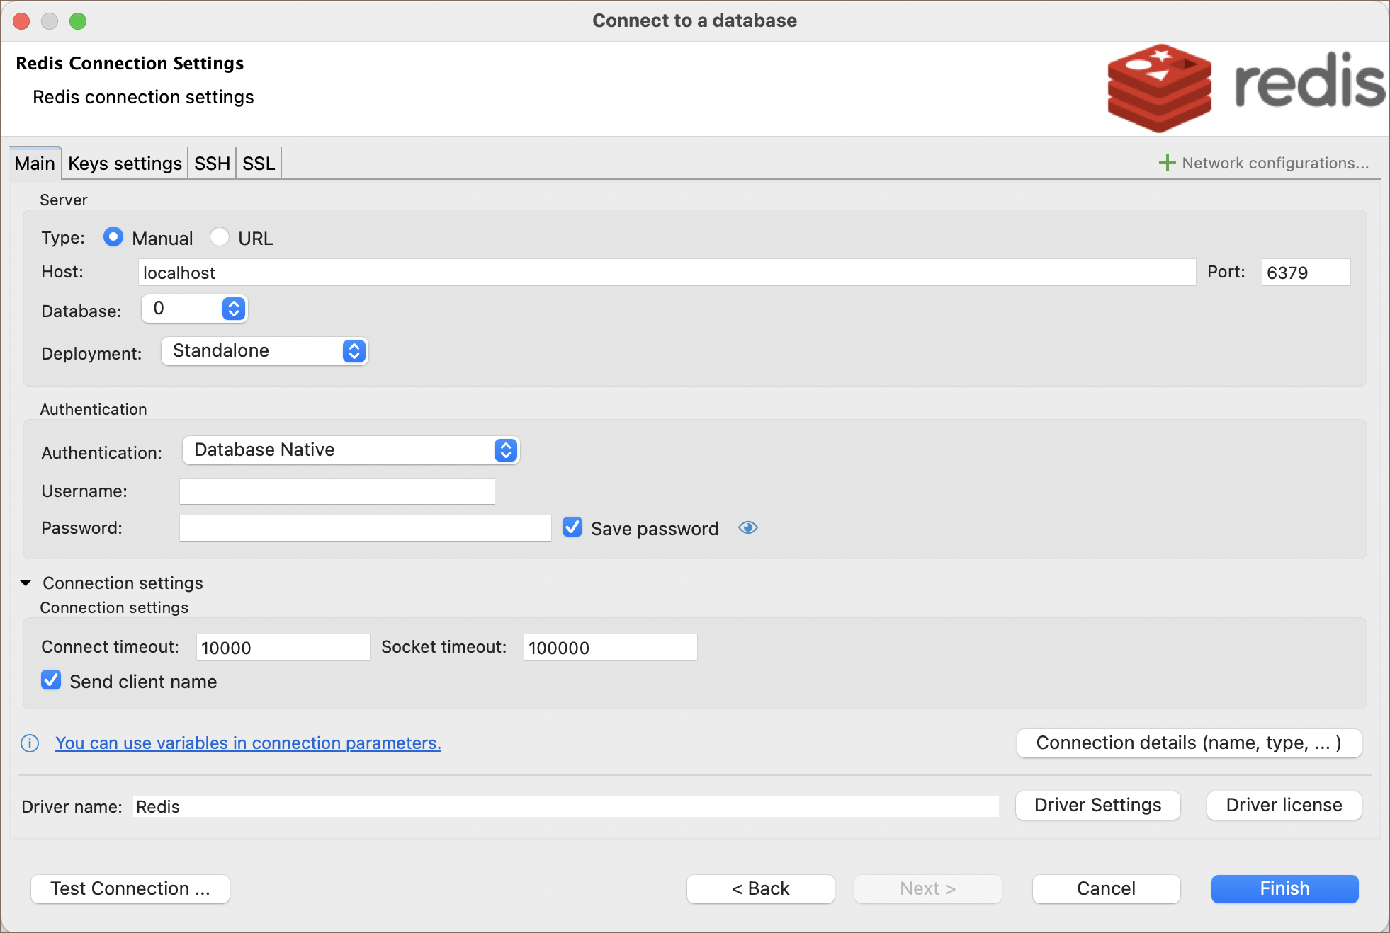Image resolution: width=1390 pixels, height=933 pixels.
Task: Click into the Host input field
Action: point(666,273)
